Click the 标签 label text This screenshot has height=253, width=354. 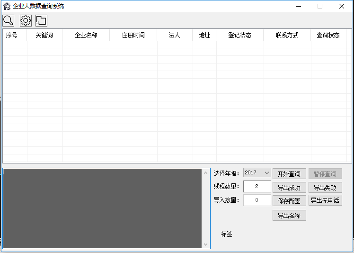coord(226,234)
